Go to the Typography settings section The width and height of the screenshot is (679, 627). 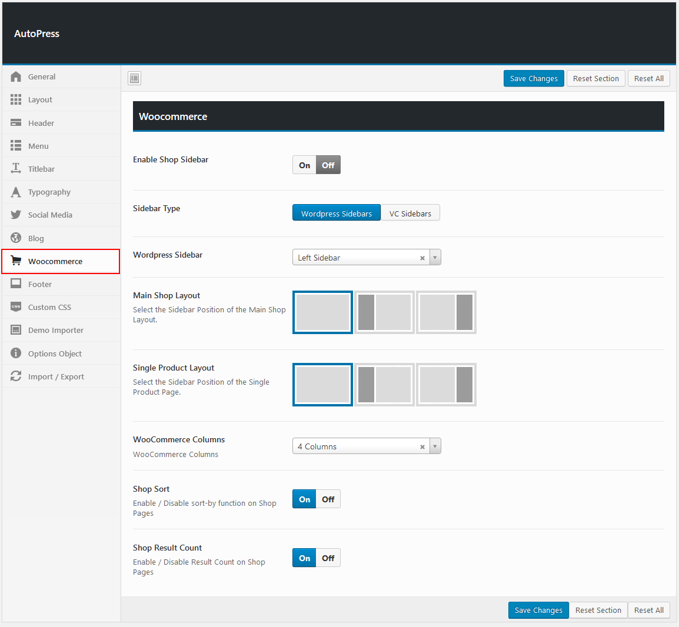(x=61, y=192)
